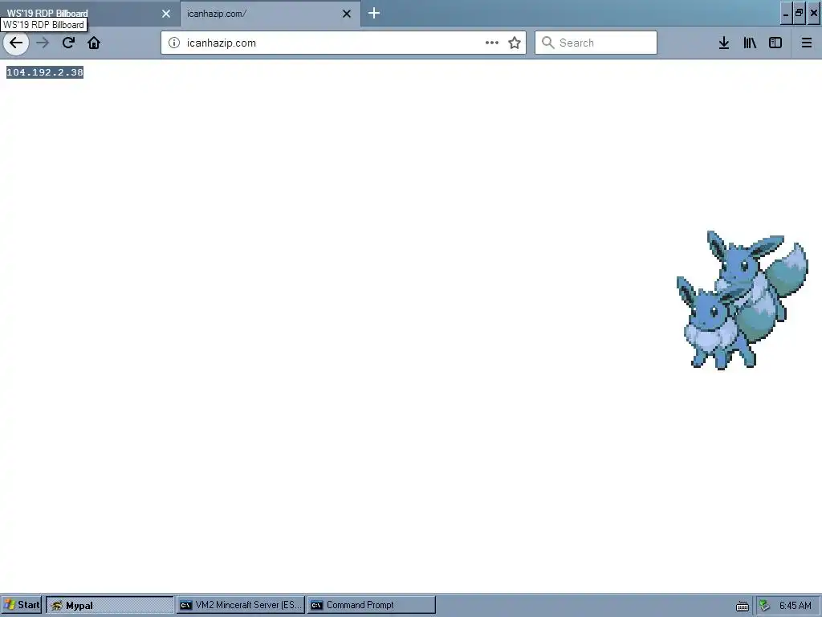Image resolution: width=822 pixels, height=617 pixels.
Task: Open the browser home page
Action: tap(94, 43)
